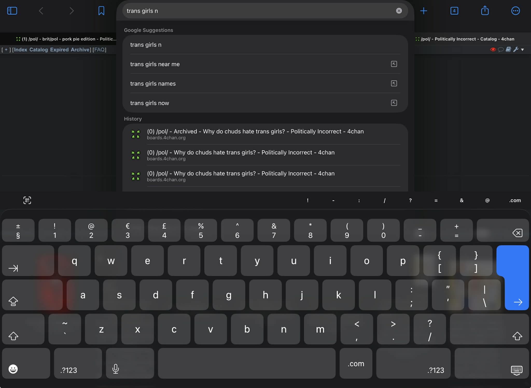The image size is (531, 388).
Task: Toggle the red eye watcher icon
Action: tap(493, 49)
